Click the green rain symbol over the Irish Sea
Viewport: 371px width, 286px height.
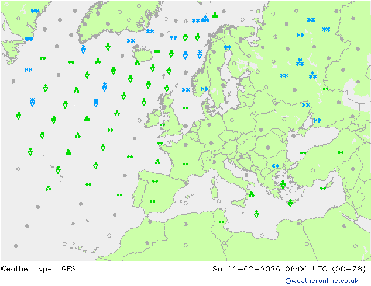[x=162, y=125]
